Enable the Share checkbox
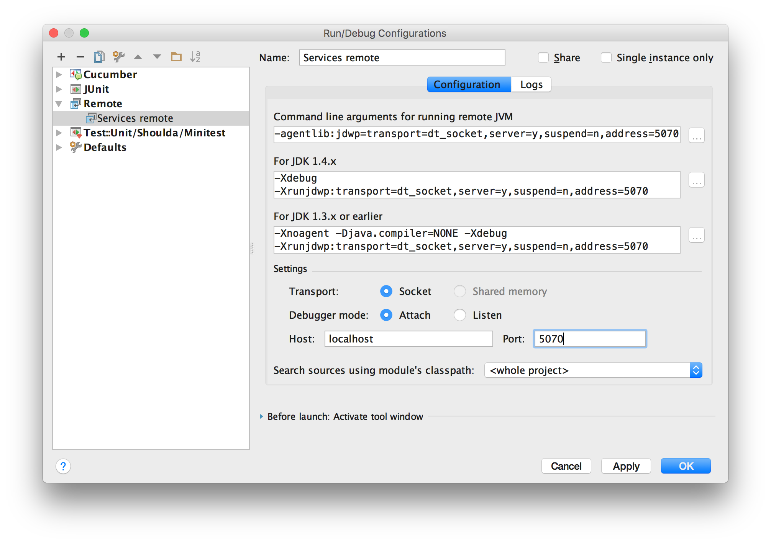771x544 pixels. tap(543, 57)
